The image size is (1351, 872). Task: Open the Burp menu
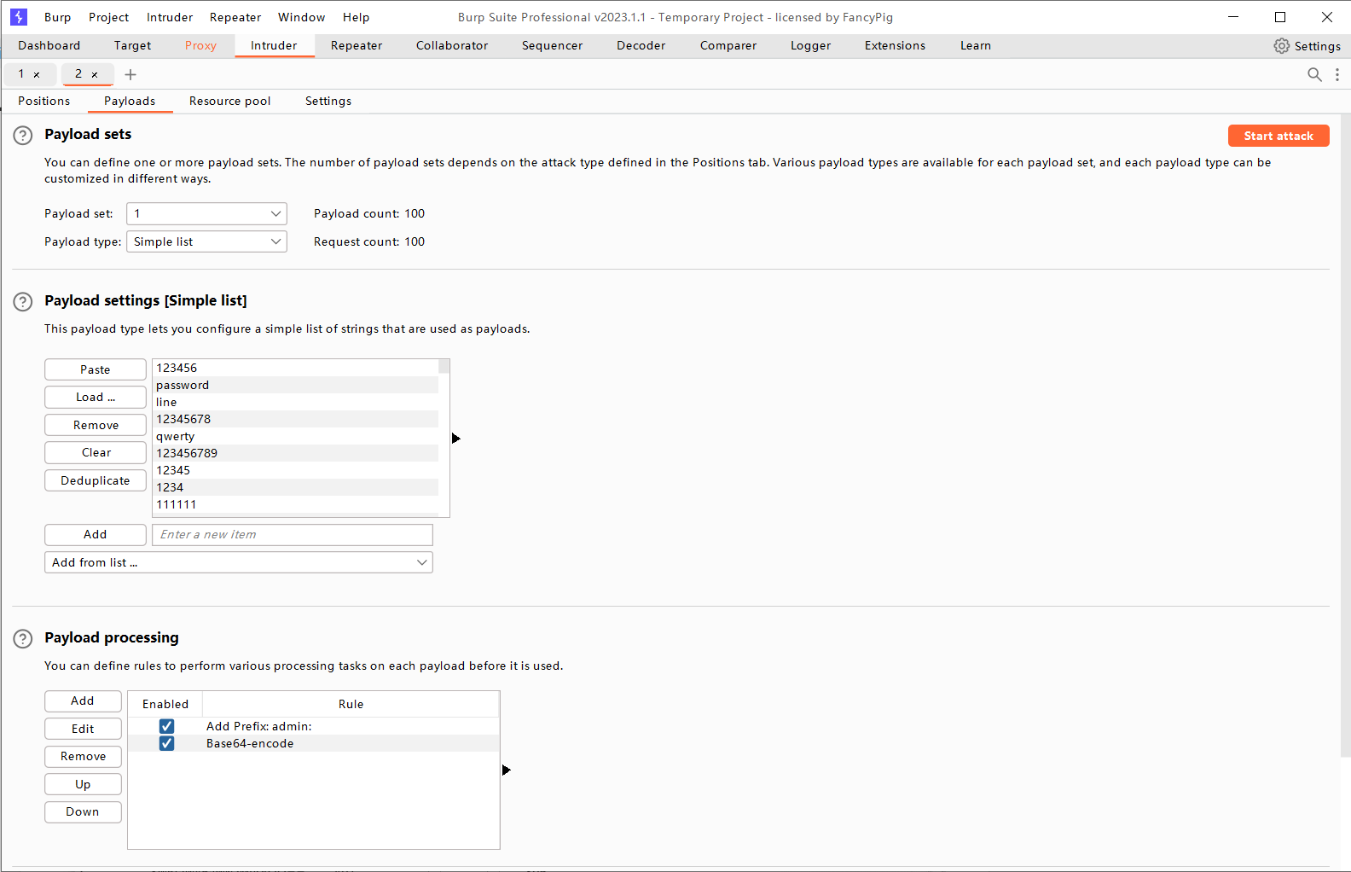pyautogui.click(x=57, y=17)
